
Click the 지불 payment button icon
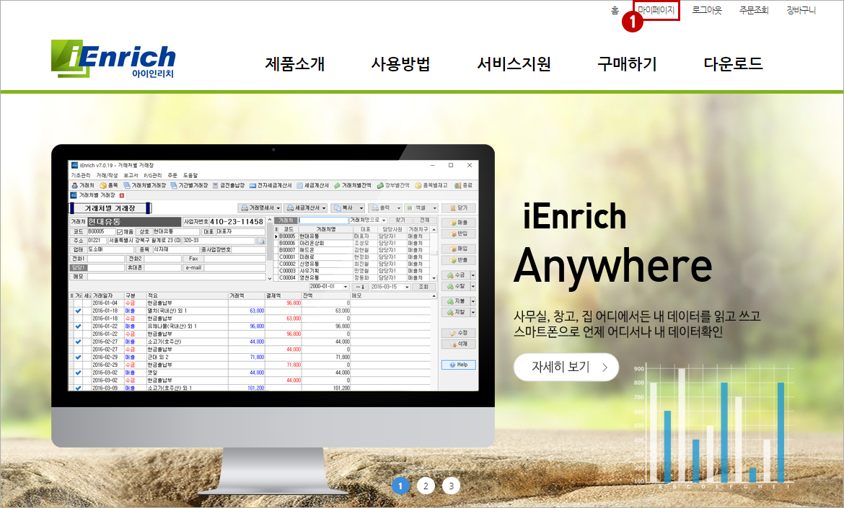[x=456, y=301]
